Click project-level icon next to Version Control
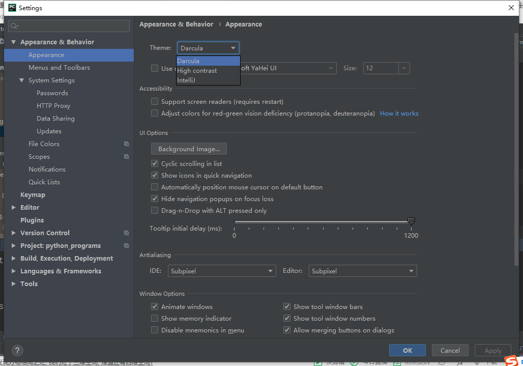This screenshot has height=366, width=523. pos(126,233)
